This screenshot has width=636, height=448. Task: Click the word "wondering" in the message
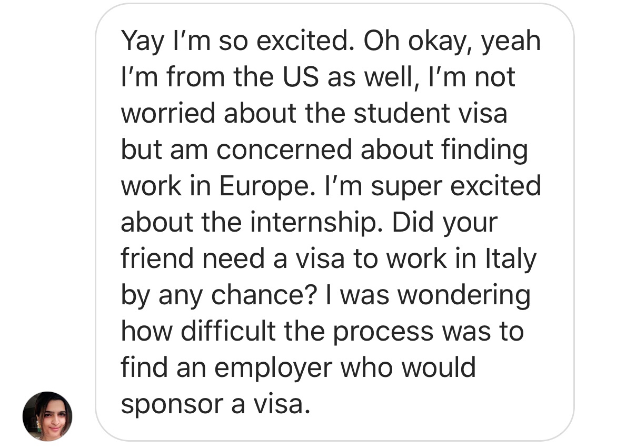click(x=464, y=296)
